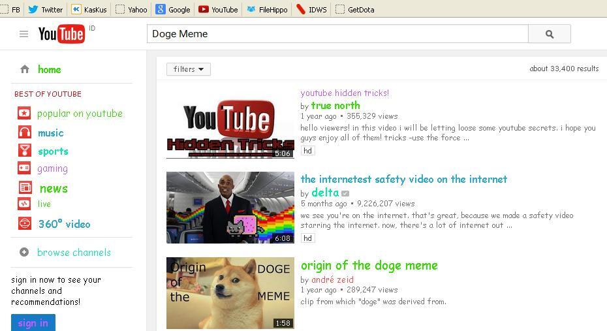The image size is (607, 331).
Task: Click the hd badge under hidden tricks video
Action: (x=308, y=151)
